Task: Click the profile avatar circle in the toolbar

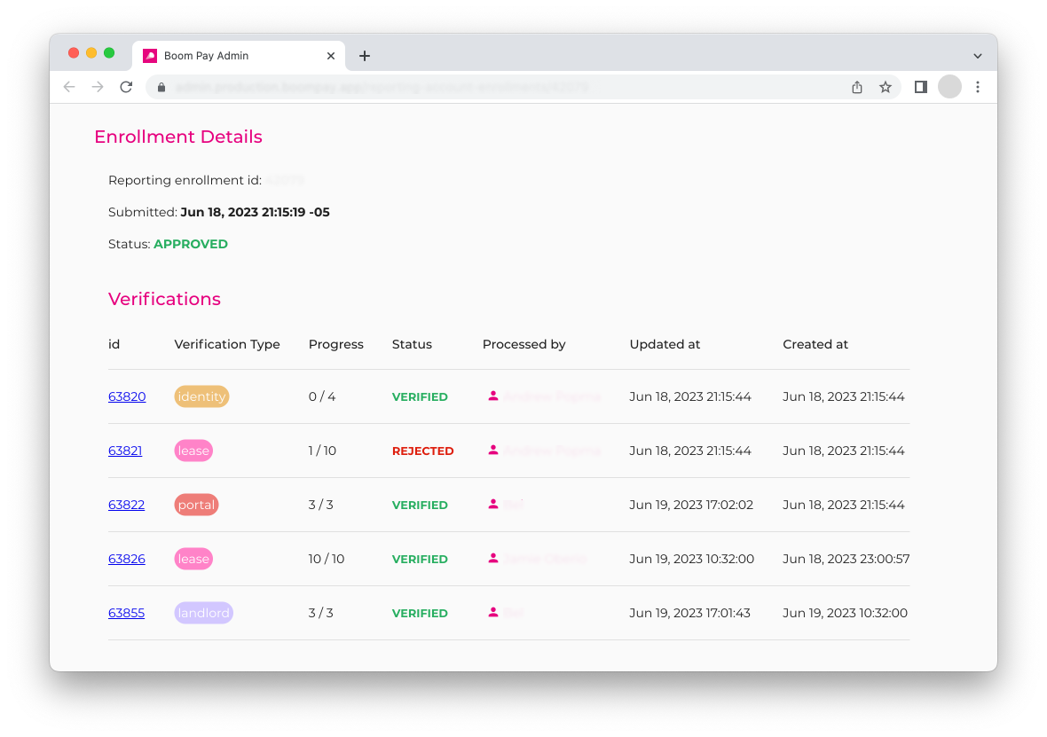Action: pos(950,87)
